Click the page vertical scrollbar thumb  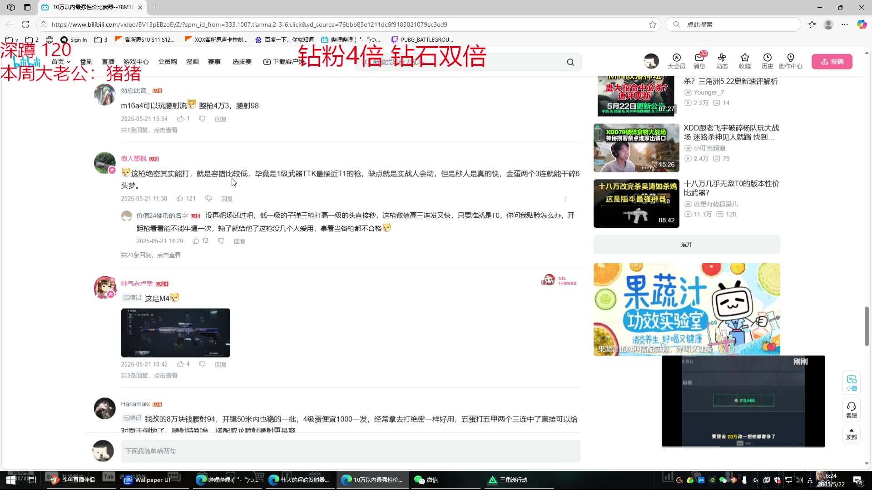[x=867, y=326]
